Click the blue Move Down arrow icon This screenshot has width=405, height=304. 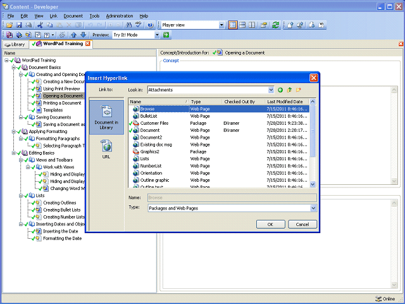pyautogui.click(x=83, y=35)
